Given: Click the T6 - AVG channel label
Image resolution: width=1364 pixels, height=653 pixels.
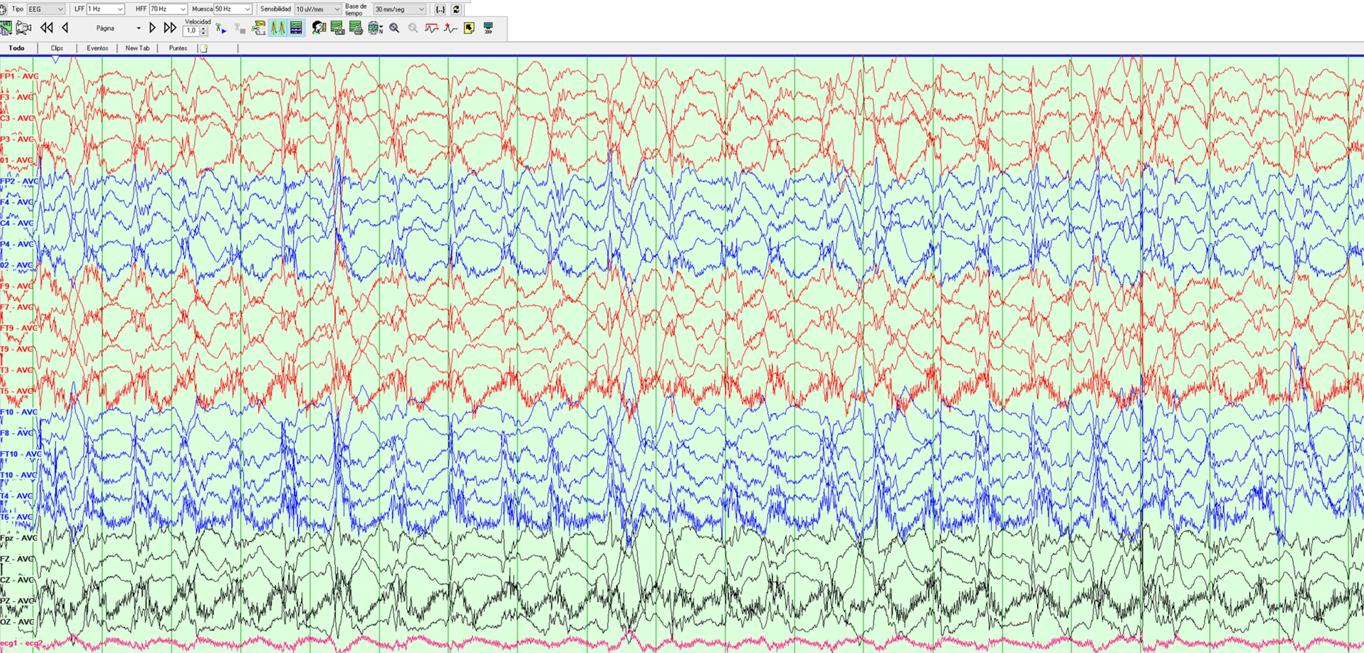Looking at the screenshot, I should click(x=17, y=517).
